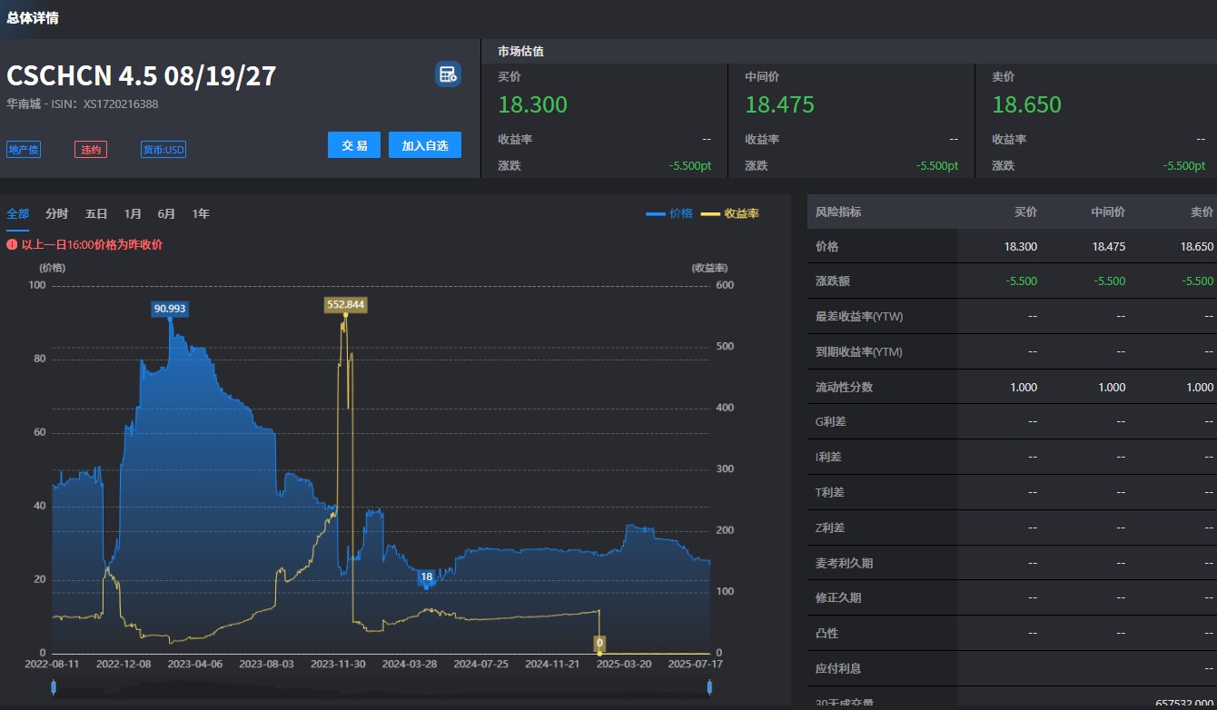The image size is (1217, 710).
Task: Click the 2023-11-30 x-axis date label
Action: point(338,664)
